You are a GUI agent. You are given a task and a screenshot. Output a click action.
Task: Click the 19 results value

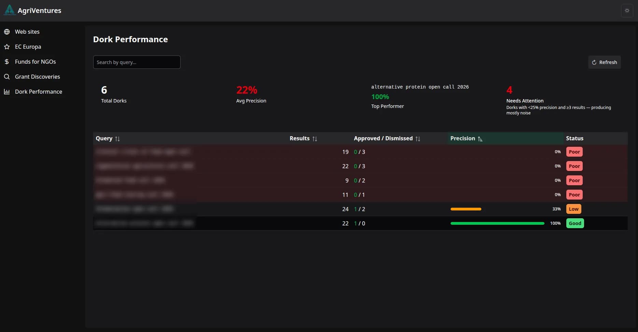point(345,152)
